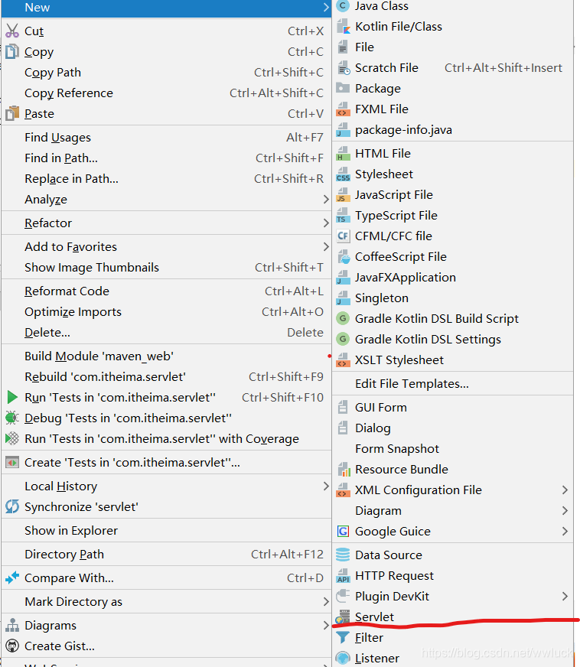Screen dimensions: 580x667
Task: Expand the Mark Directory as arrow
Action: pyautogui.click(x=326, y=601)
